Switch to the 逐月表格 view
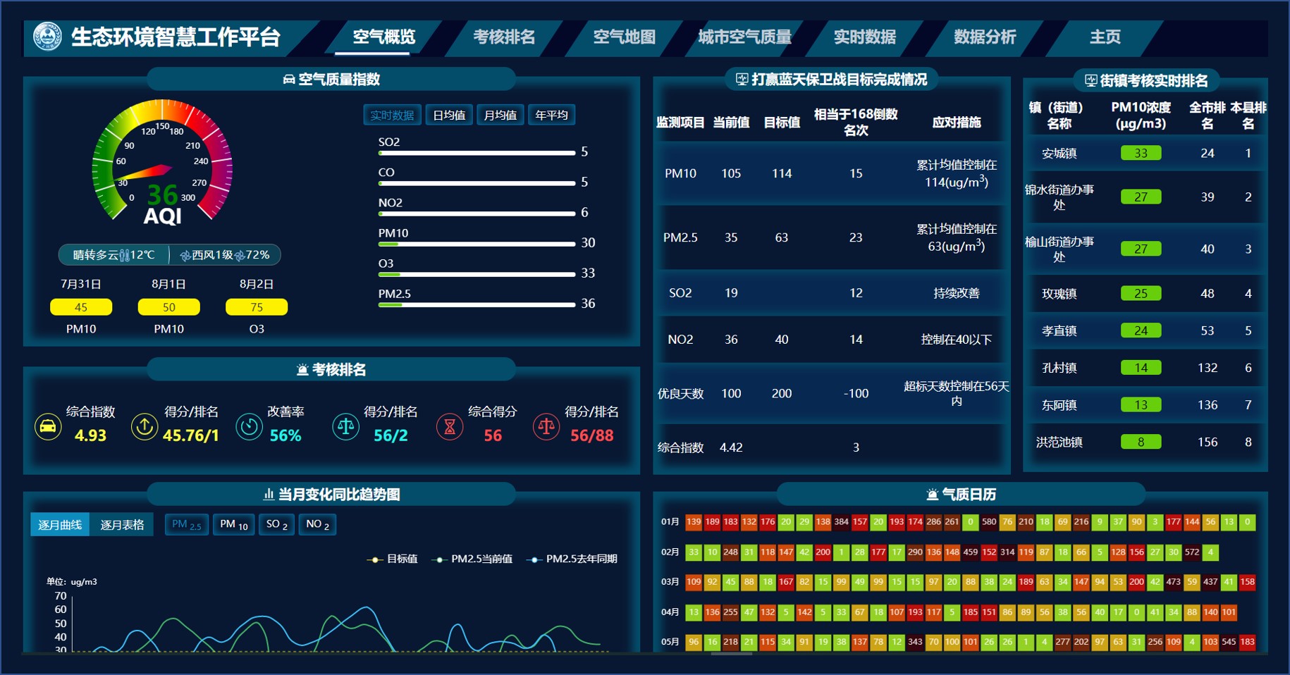 click(x=122, y=524)
